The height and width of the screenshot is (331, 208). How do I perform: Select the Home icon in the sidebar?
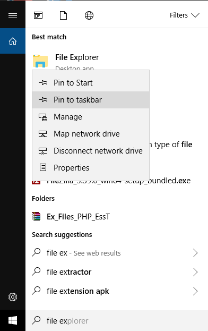(13, 41)
